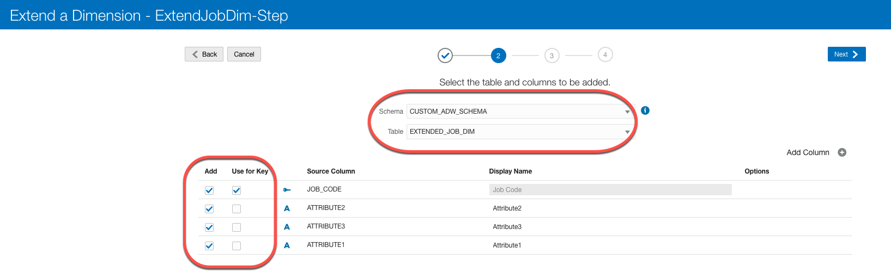Click the text type icon for ATTRIBUTE3
891x278 pixels.
(287, 227)
